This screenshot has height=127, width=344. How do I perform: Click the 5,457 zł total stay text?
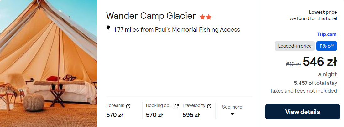tap(315, 83)
